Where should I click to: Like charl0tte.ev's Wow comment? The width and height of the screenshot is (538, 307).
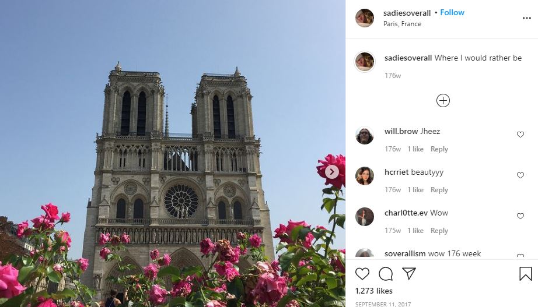click(x=520, y=216)
